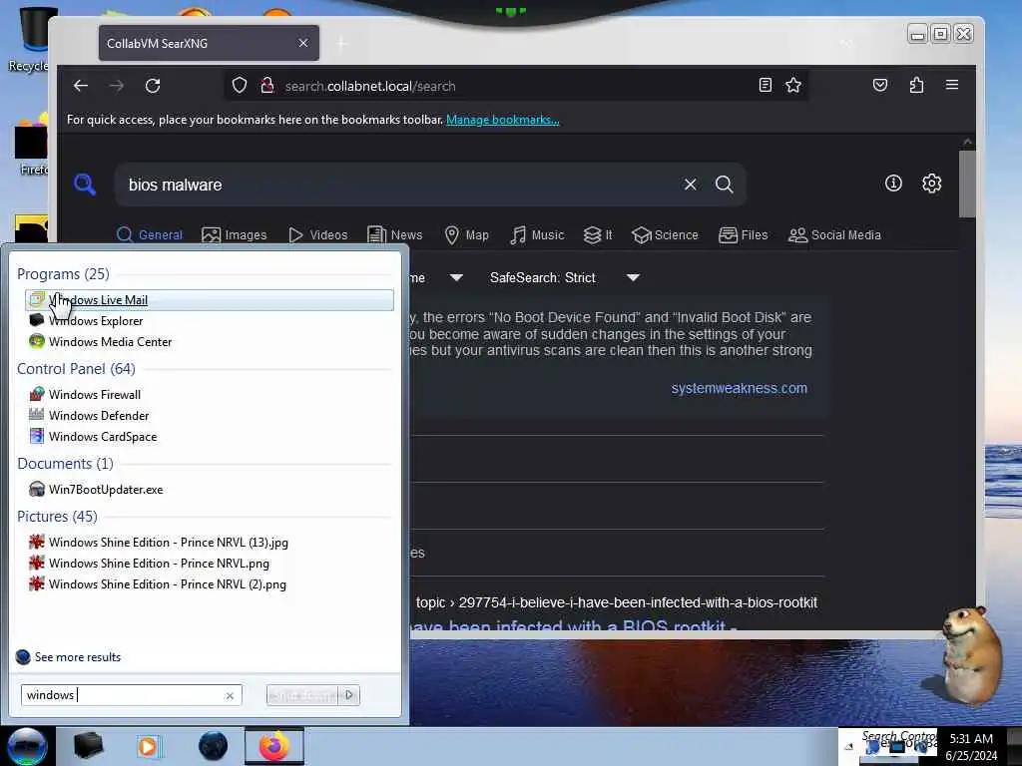Click the page vertical scrollbar thumb
The height and width of the screenshot is (766, 1022).
coord(967,184)
